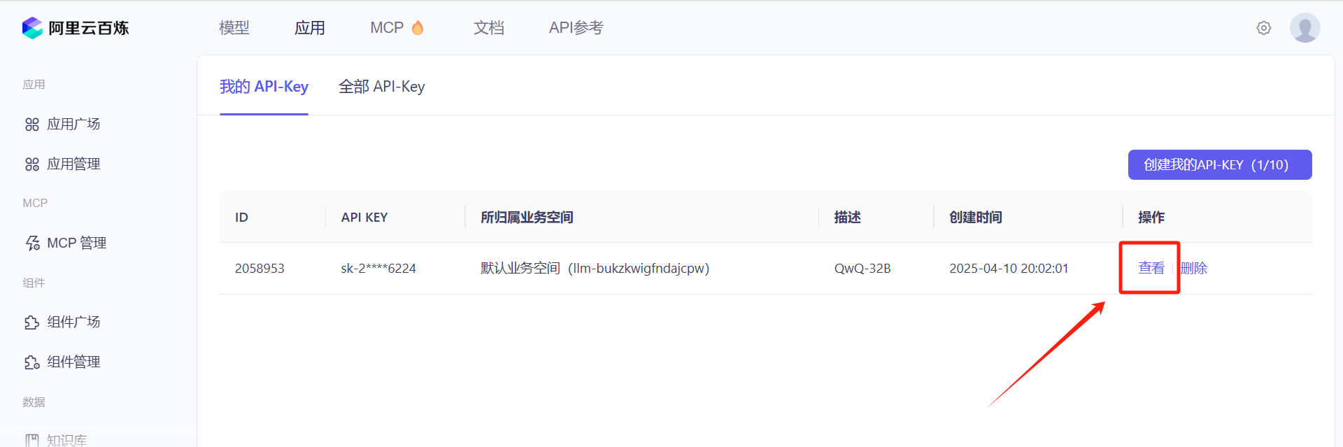
Task: Click the 描述 column header
Action: pos(847,218)
